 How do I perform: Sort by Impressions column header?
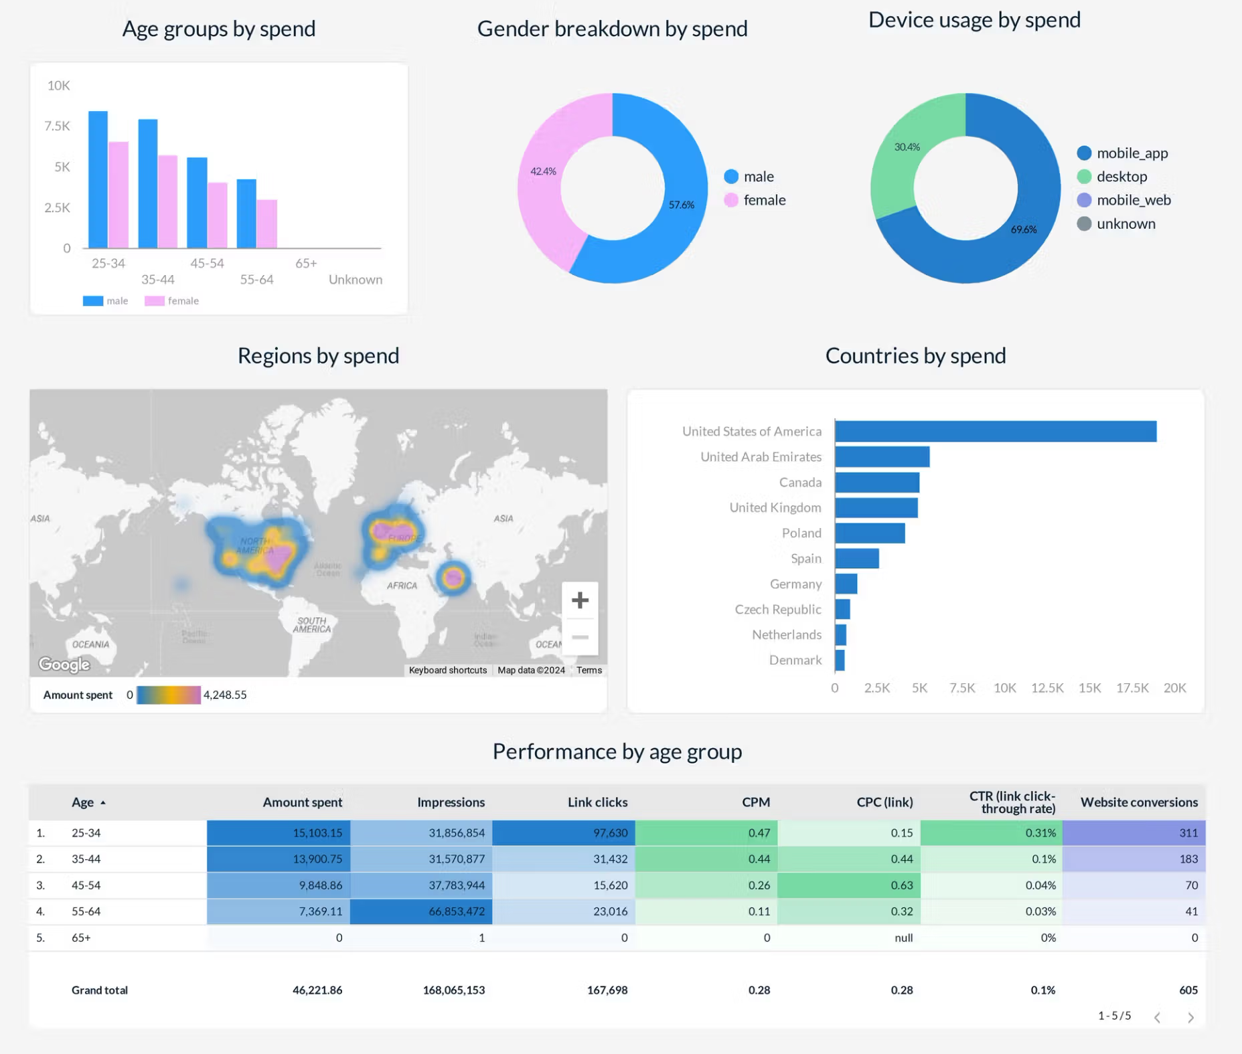pyautogui.click(x=451, y=802)
